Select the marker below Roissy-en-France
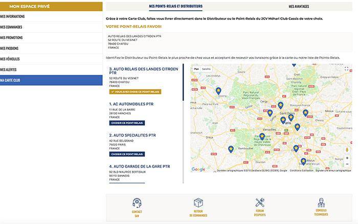358x224 pixels. [305, 113]
